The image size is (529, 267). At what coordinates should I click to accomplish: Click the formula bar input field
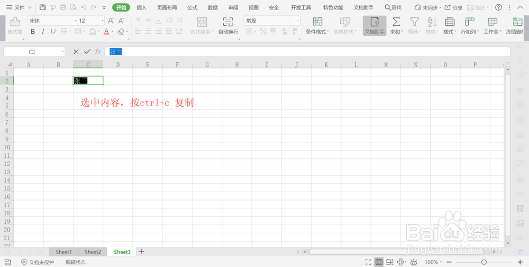(307, 52)
